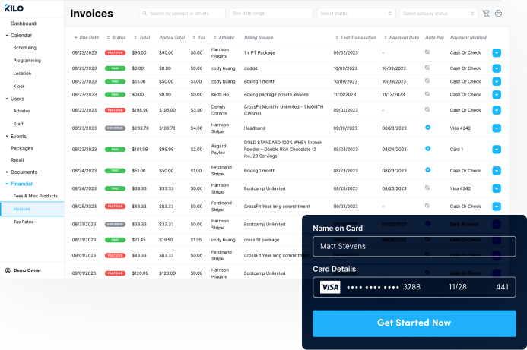Open the Select status dropdown

[356, 14]
